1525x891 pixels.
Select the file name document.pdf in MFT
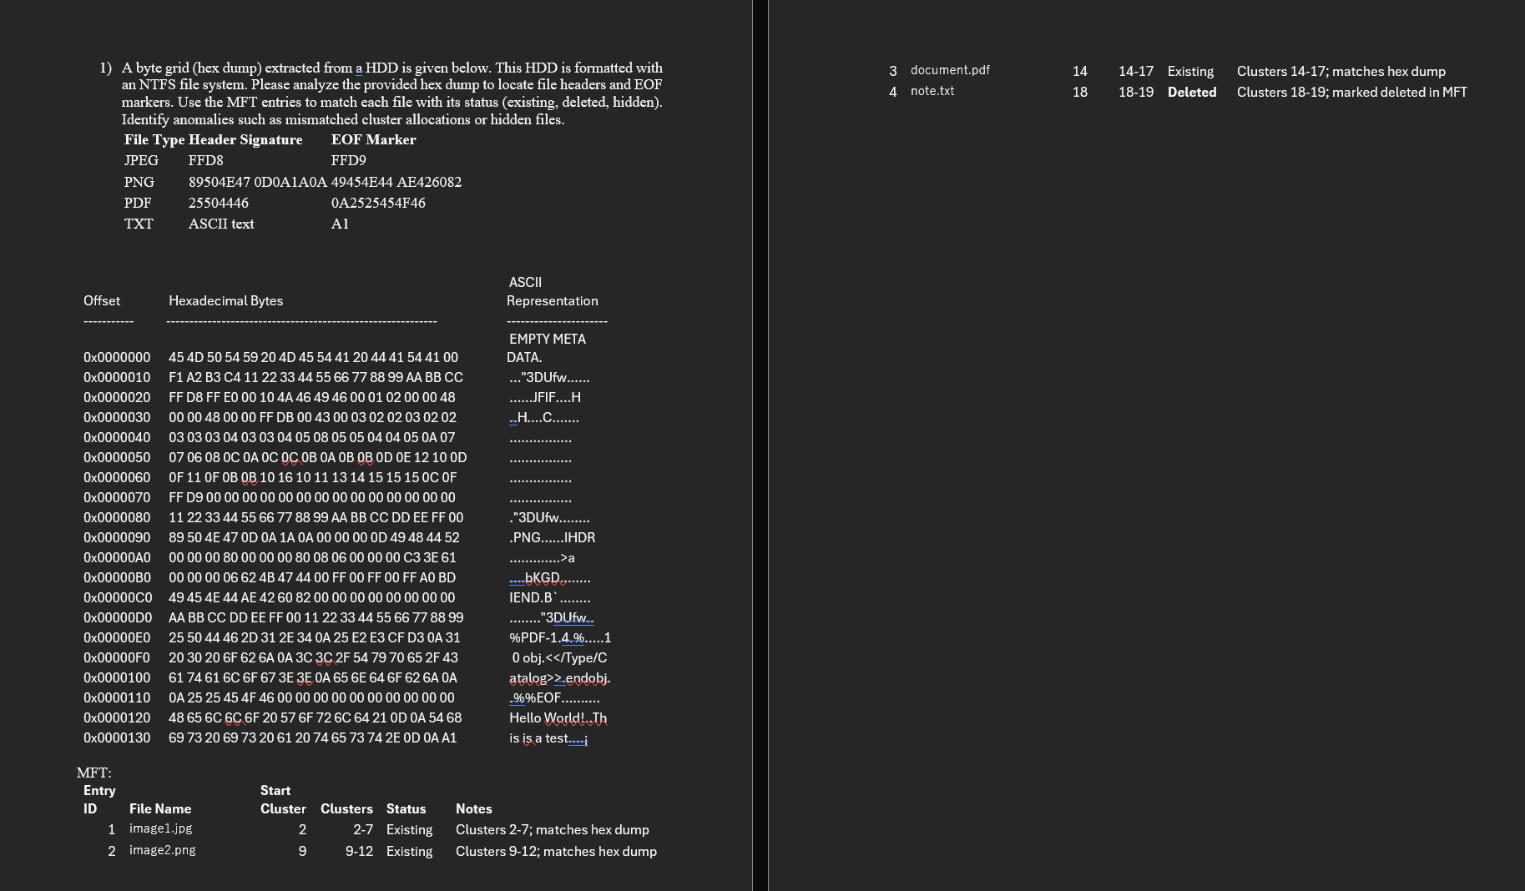[951, 71]
